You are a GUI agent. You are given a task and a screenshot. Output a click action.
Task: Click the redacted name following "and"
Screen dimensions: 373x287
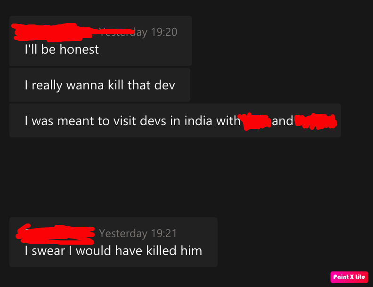[316, 121]
